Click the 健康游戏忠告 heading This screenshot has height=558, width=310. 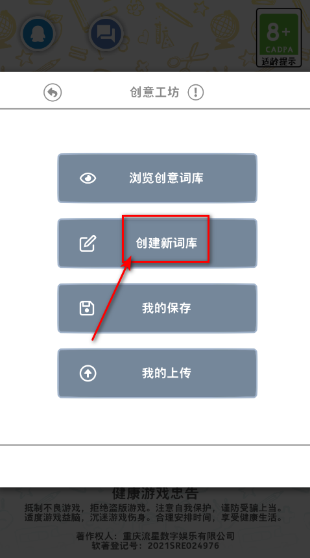(x=155, y=493)
